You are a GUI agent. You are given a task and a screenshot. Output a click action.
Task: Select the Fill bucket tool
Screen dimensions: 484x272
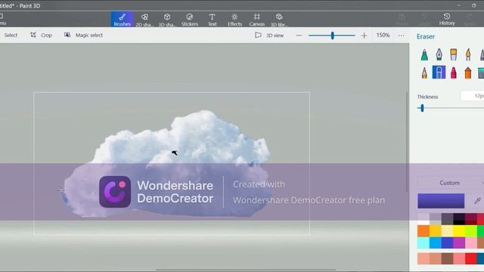tap(481, 73)
